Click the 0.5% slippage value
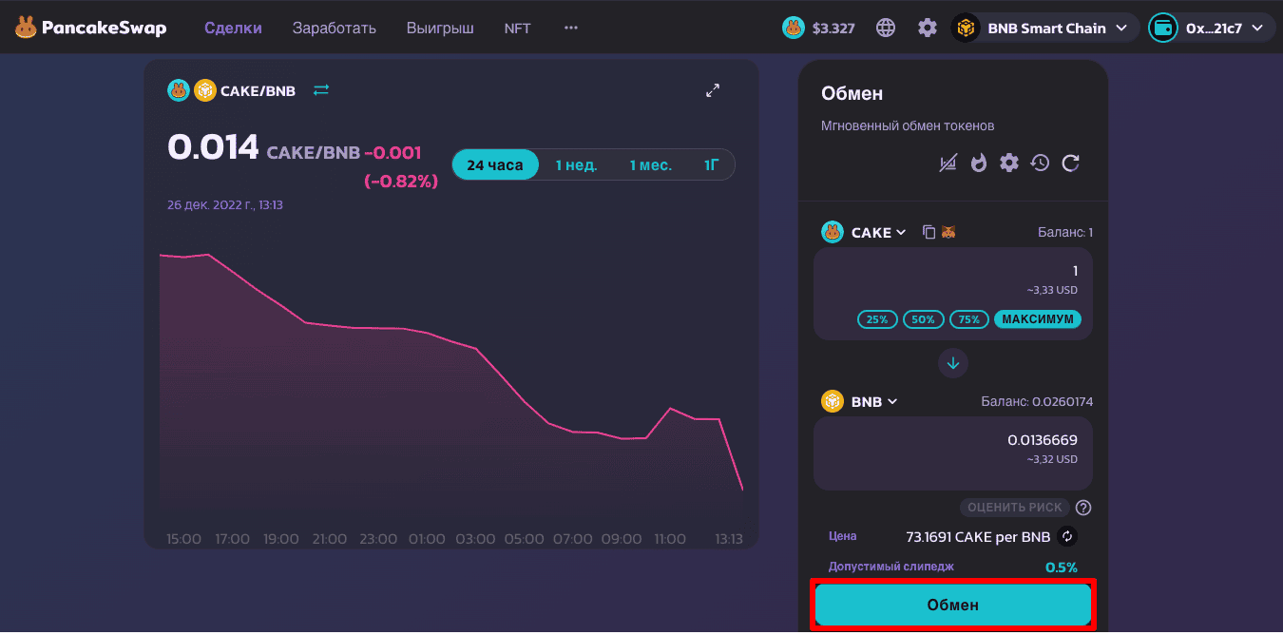The height and width of the screenshot is (635, 1283). pos(1062,568)
